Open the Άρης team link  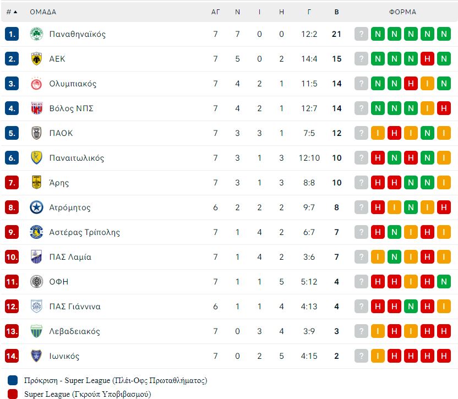pyautogui.click(x=59, y=183)
